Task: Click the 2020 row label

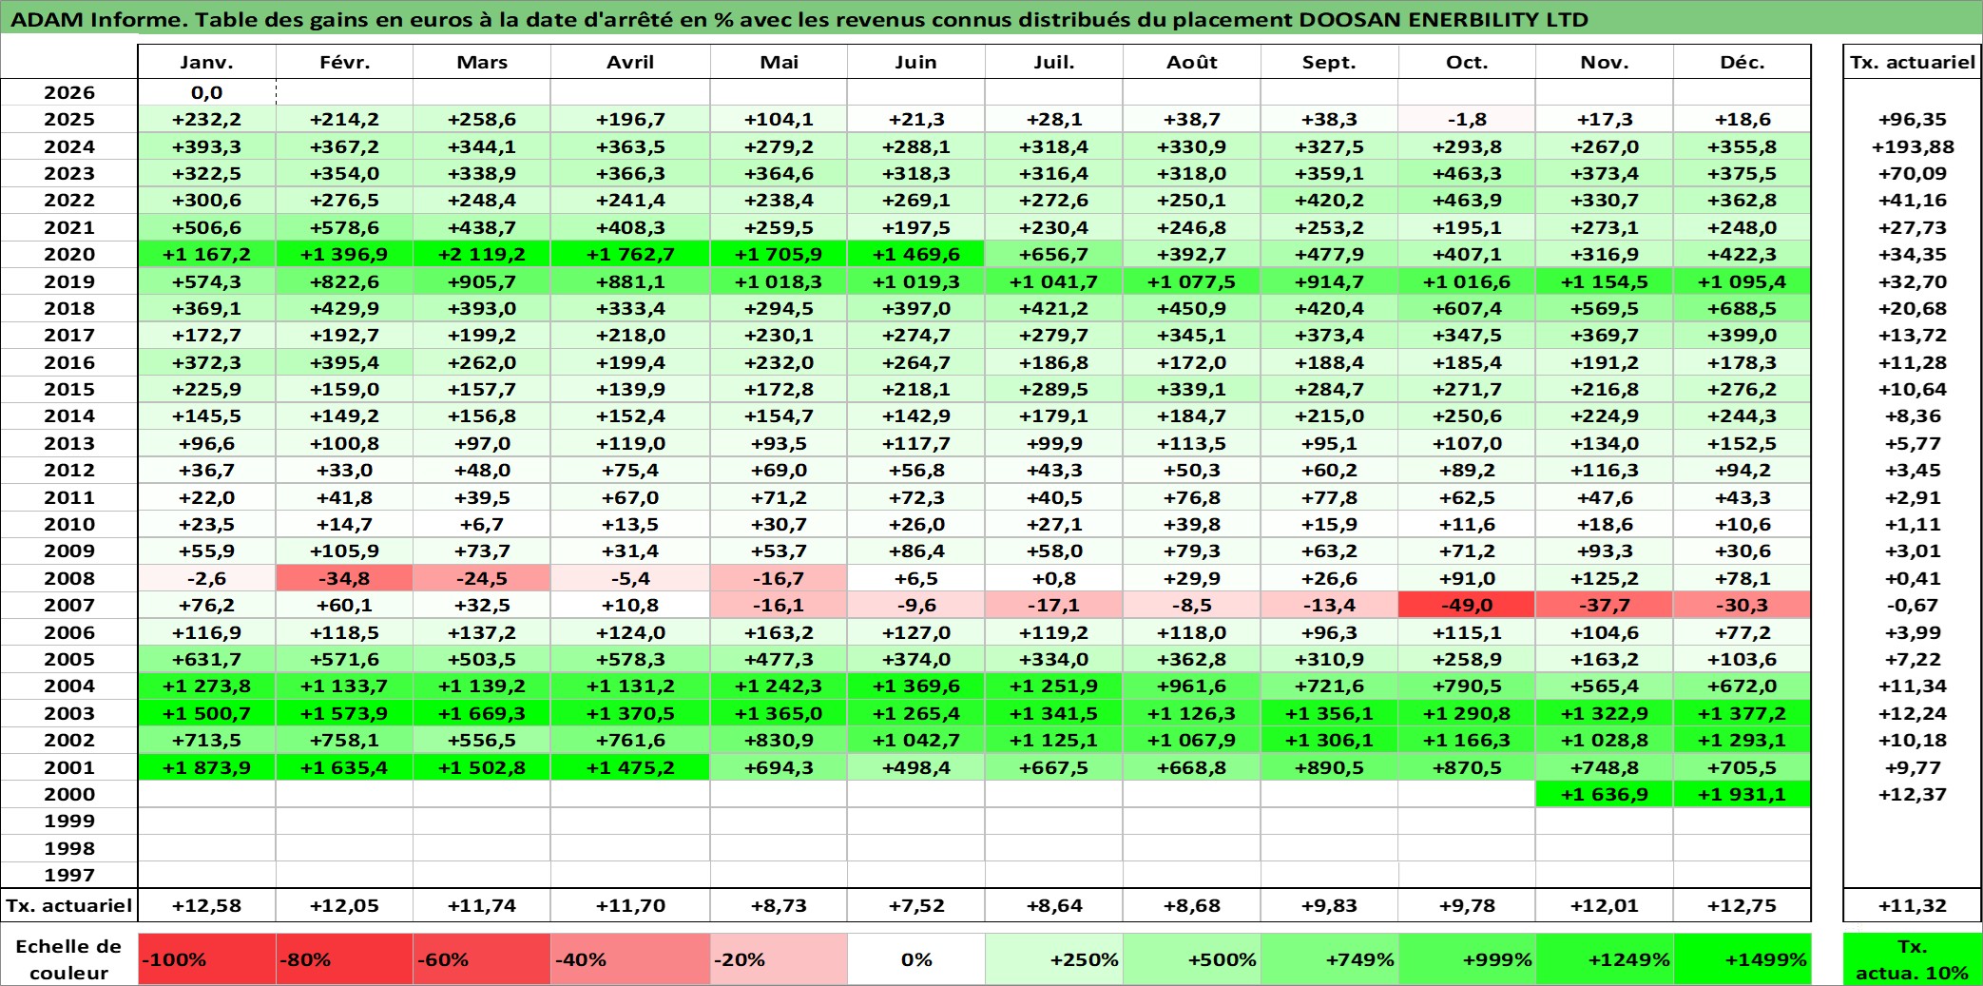Action: pyautogui.click(x=69, y=254)
